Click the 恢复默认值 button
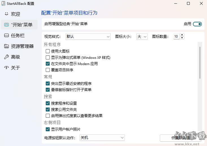The image size is (207, 146). tap(181, 138)
